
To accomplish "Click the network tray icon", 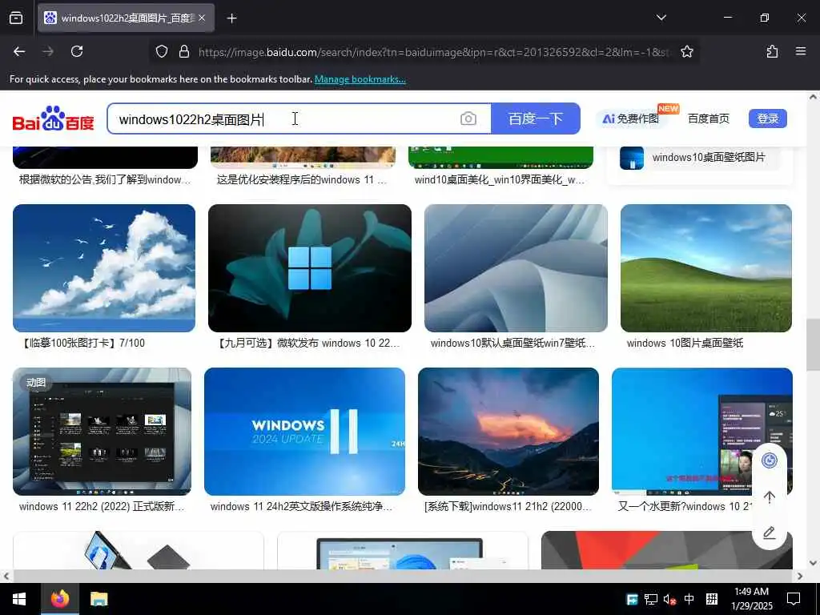I will pyautogui.click(x=650, y=599).
